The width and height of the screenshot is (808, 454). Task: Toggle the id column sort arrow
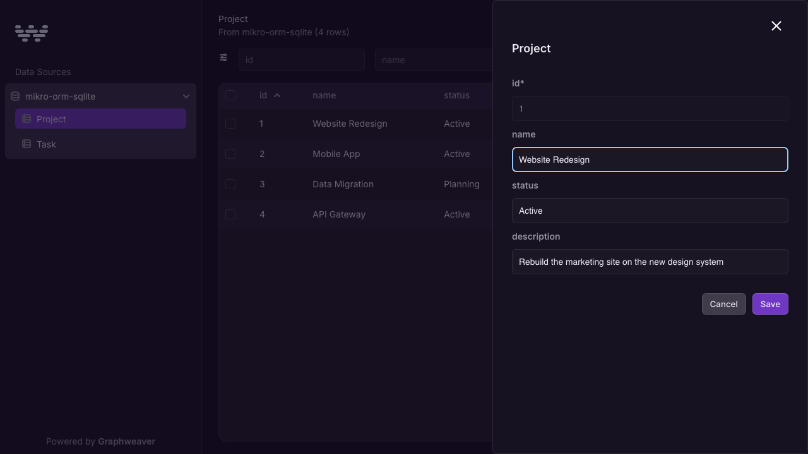click(x=277, y=95)
